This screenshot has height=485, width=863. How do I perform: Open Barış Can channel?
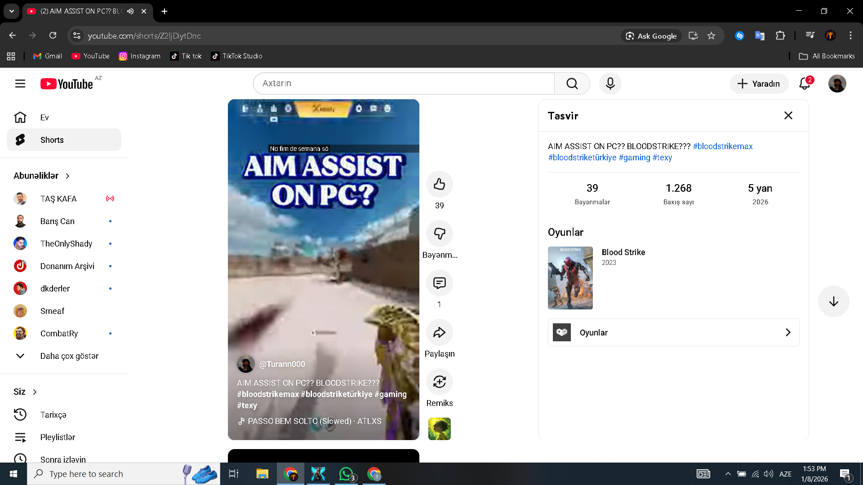64,221
